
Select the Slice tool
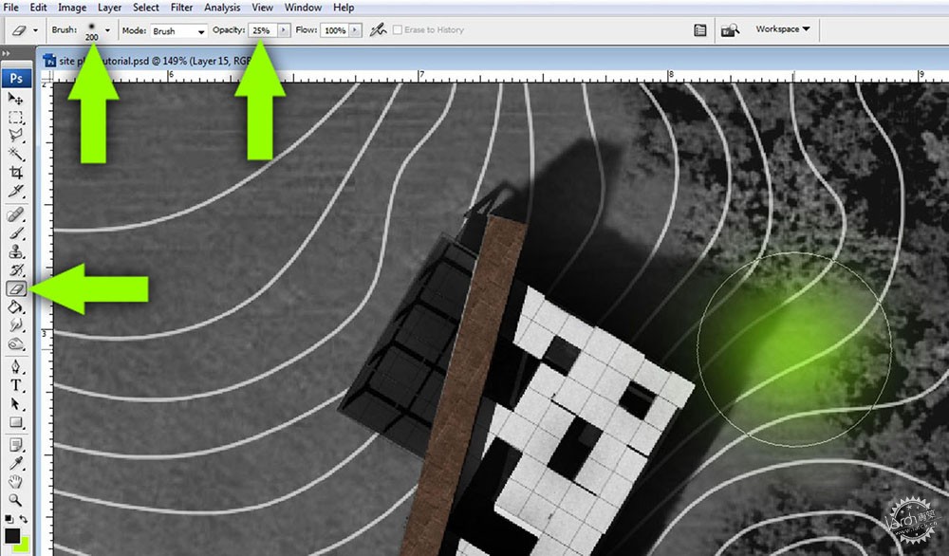[x=16, y=191]
